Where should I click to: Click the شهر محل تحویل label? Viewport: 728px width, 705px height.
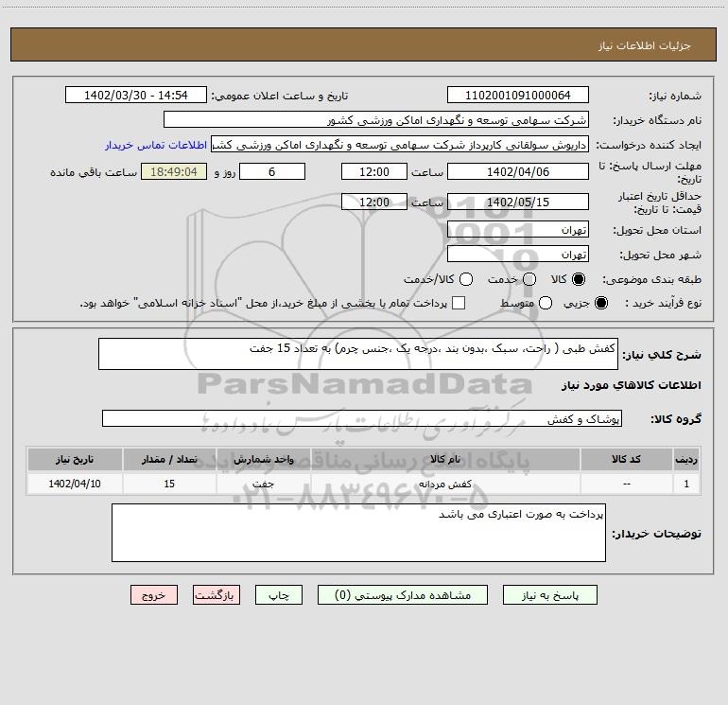(661, 256)
